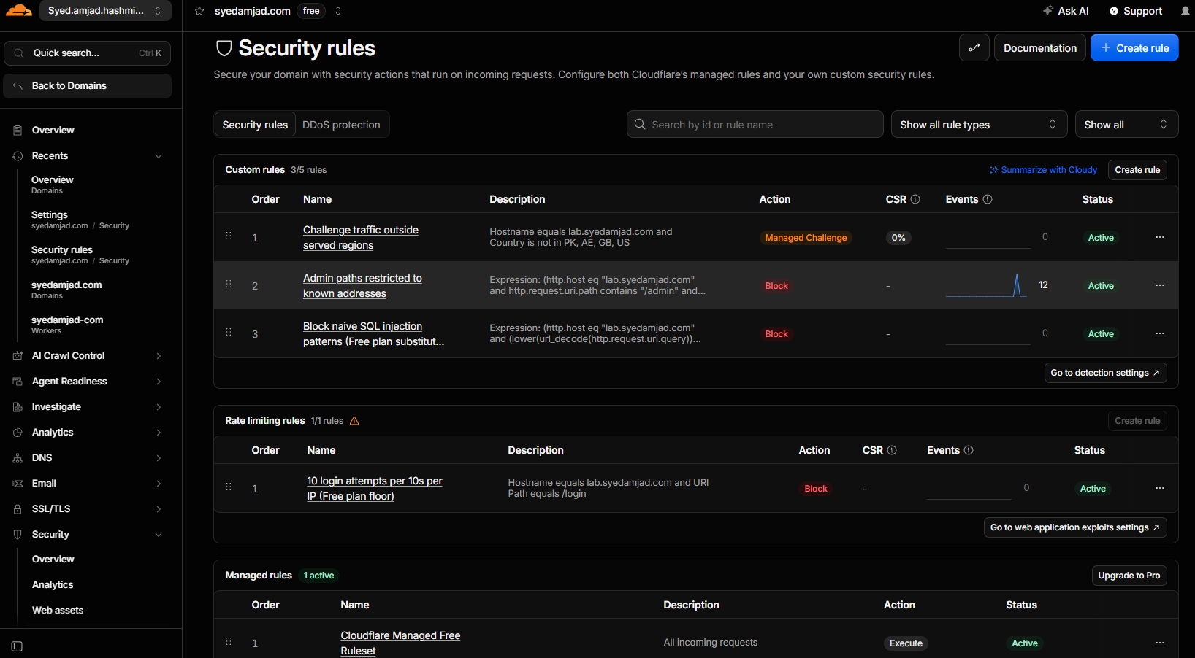Expand the Investigate menu
This screenshot has width=1195, height=658.
(159, 407)
